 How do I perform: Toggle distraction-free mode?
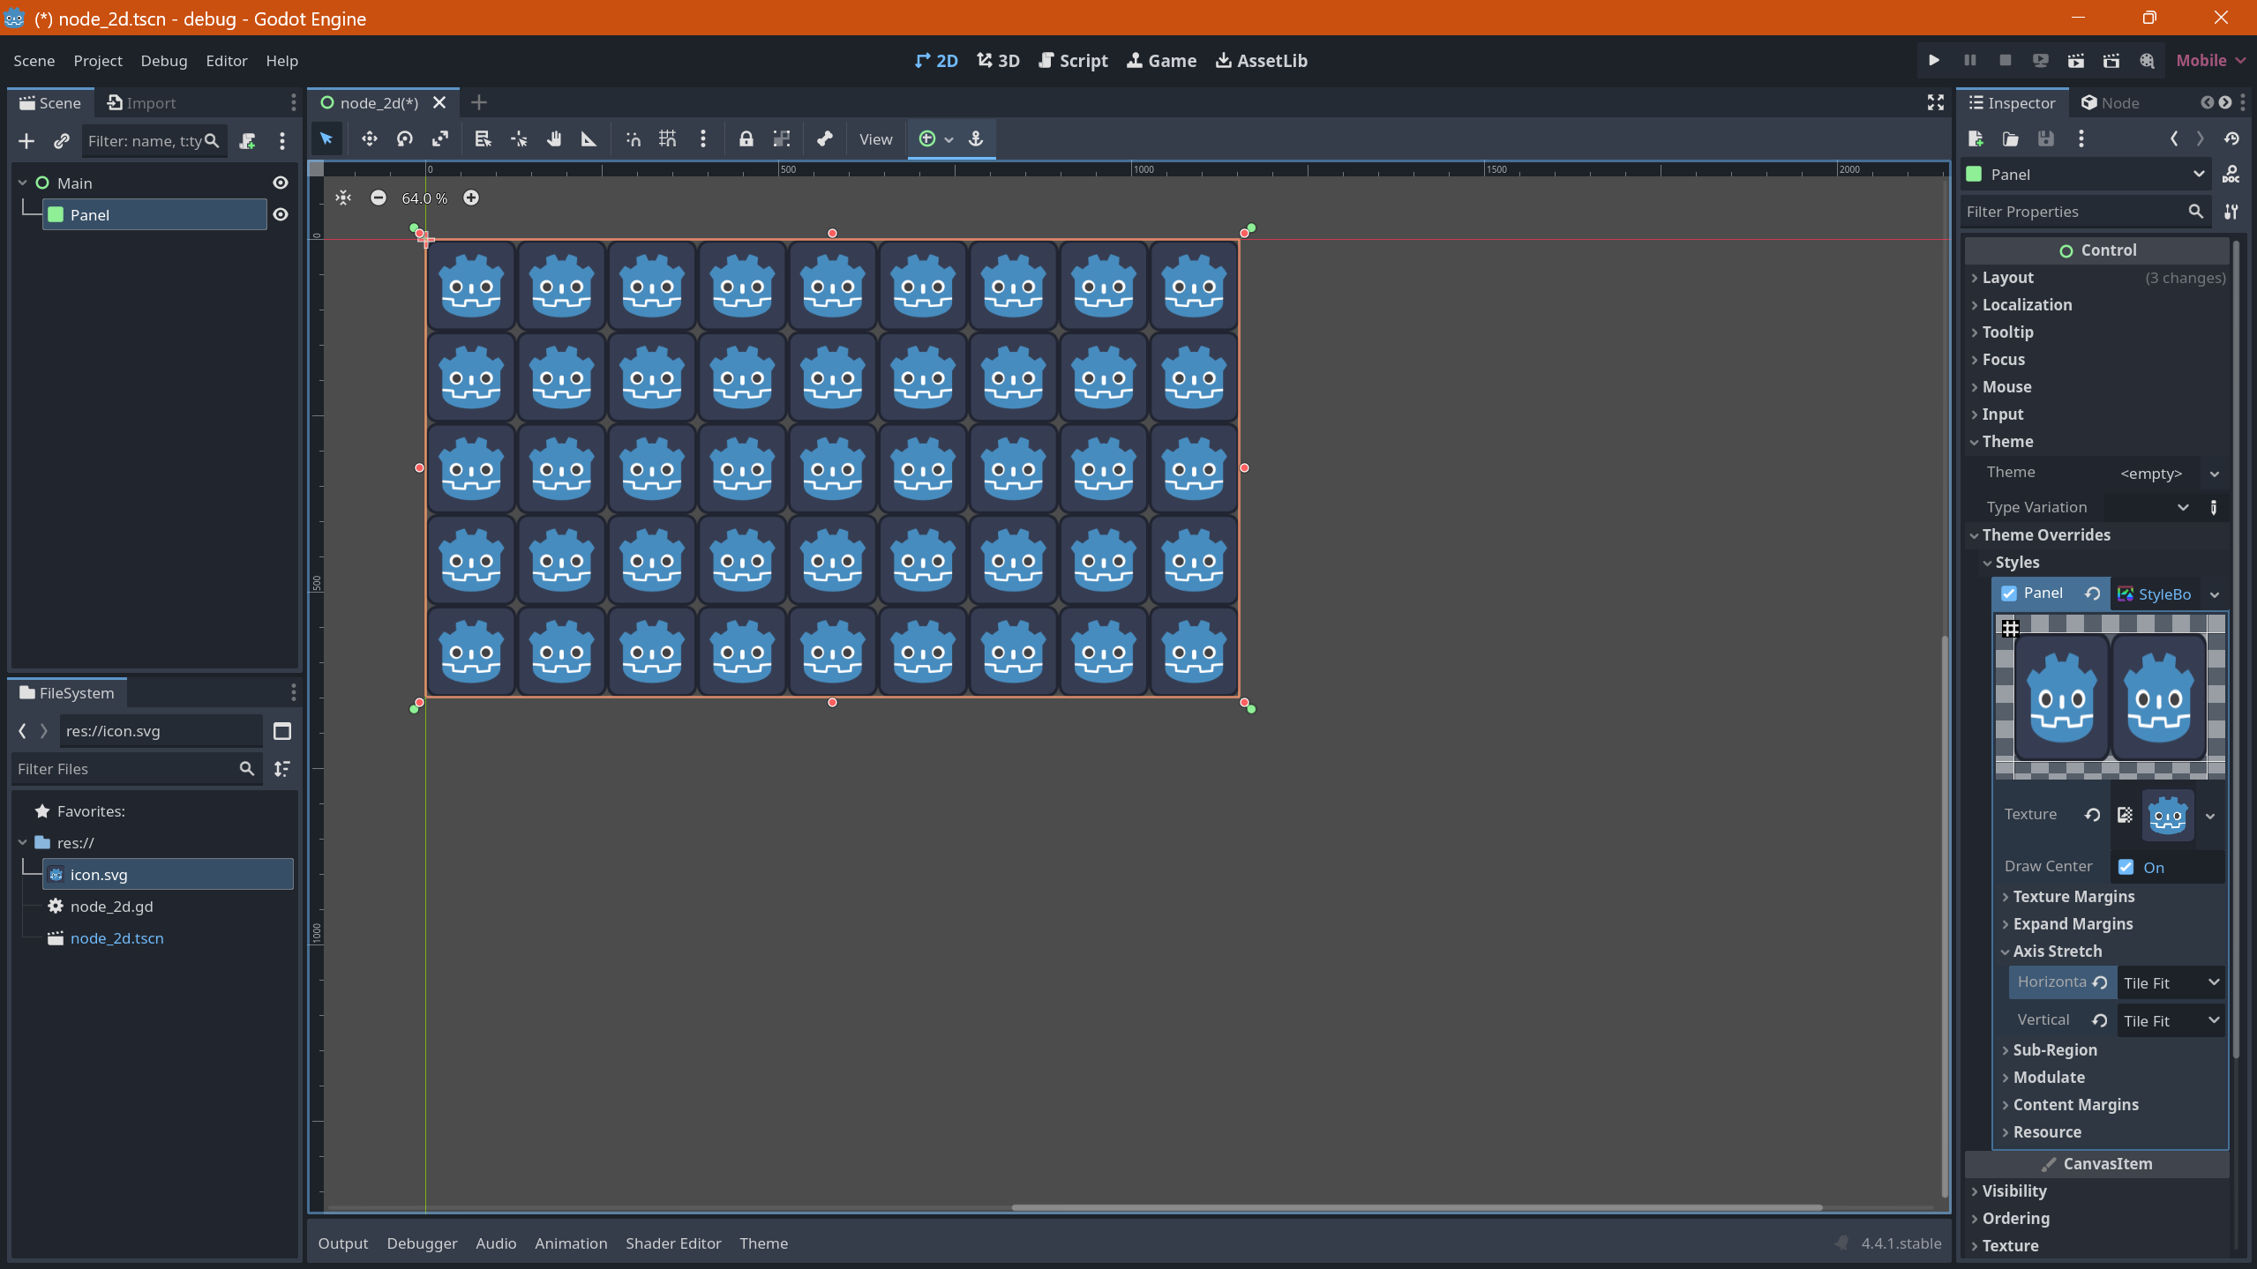(x=1936, y=103)
